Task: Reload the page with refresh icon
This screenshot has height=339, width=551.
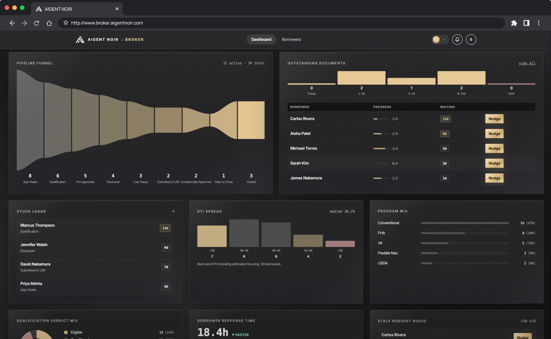Action: (36, 23)
